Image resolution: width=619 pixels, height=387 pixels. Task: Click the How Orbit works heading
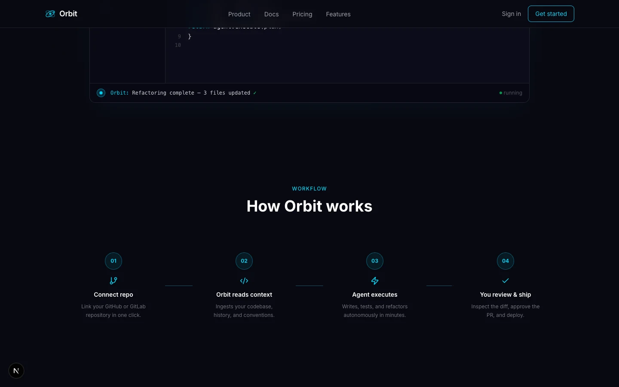pyautogui.click(x=309, y=206)
